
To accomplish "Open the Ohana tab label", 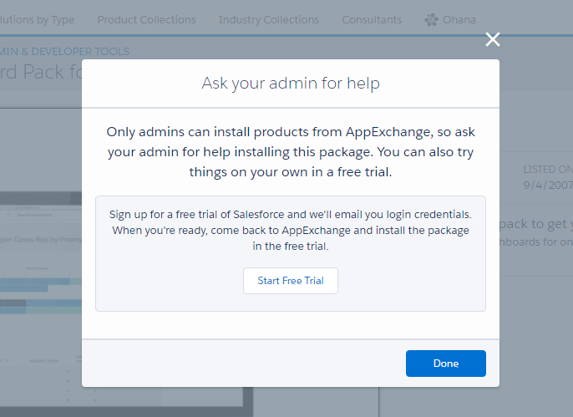I will pyautogui.click(x=460, y=19).
